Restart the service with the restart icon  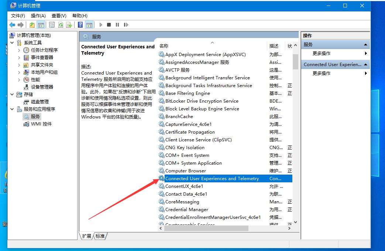(126, 25)
